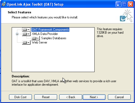Go back with the Back button
The height and width of the screenshot is (103, 135).
[x=71, y=97]
